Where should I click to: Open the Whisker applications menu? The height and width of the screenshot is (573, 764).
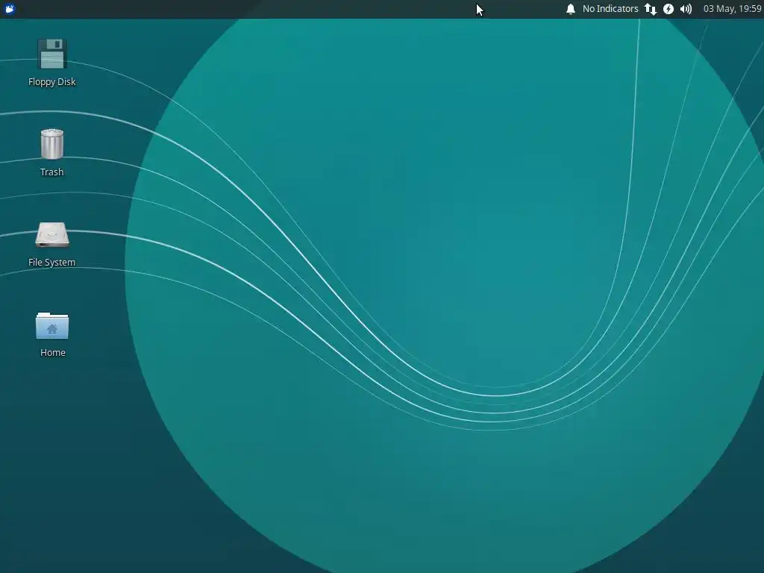(x=10, y=9)
